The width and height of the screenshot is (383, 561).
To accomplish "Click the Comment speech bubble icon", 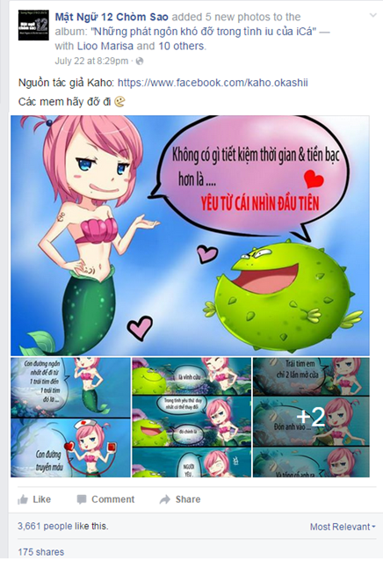I will (82, 499).
